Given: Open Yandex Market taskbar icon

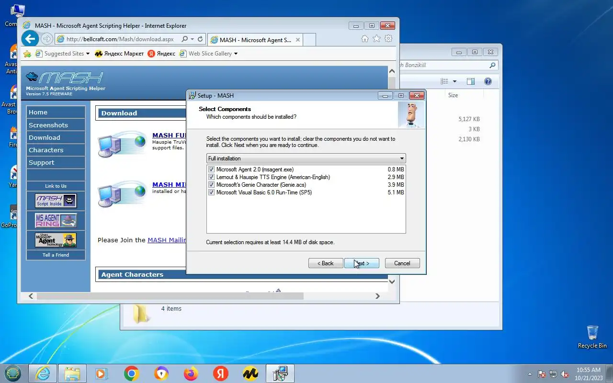Looking at the screenshot, I should point(250,374).
